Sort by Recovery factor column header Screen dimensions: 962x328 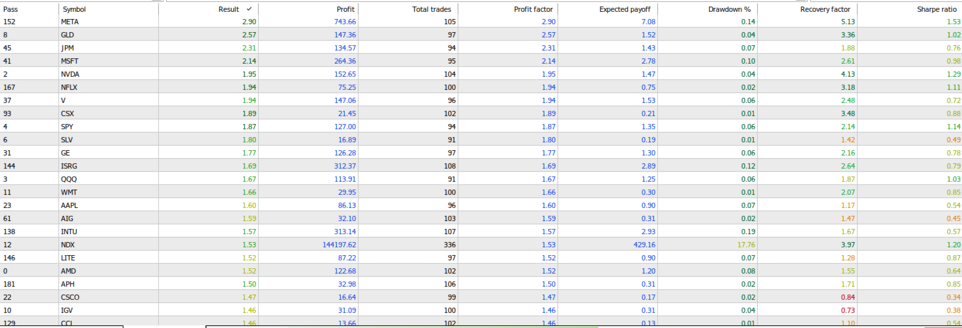(x=808, y=9)
